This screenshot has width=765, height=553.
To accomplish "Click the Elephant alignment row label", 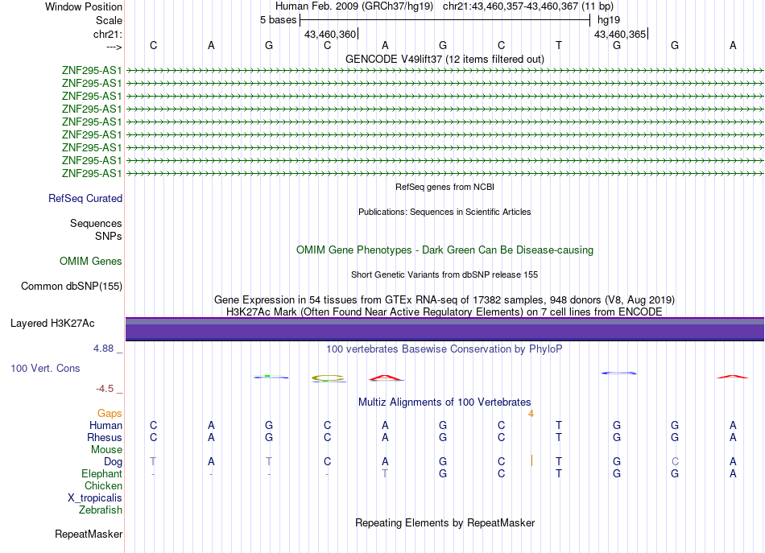I will click(x=101, y=474).
